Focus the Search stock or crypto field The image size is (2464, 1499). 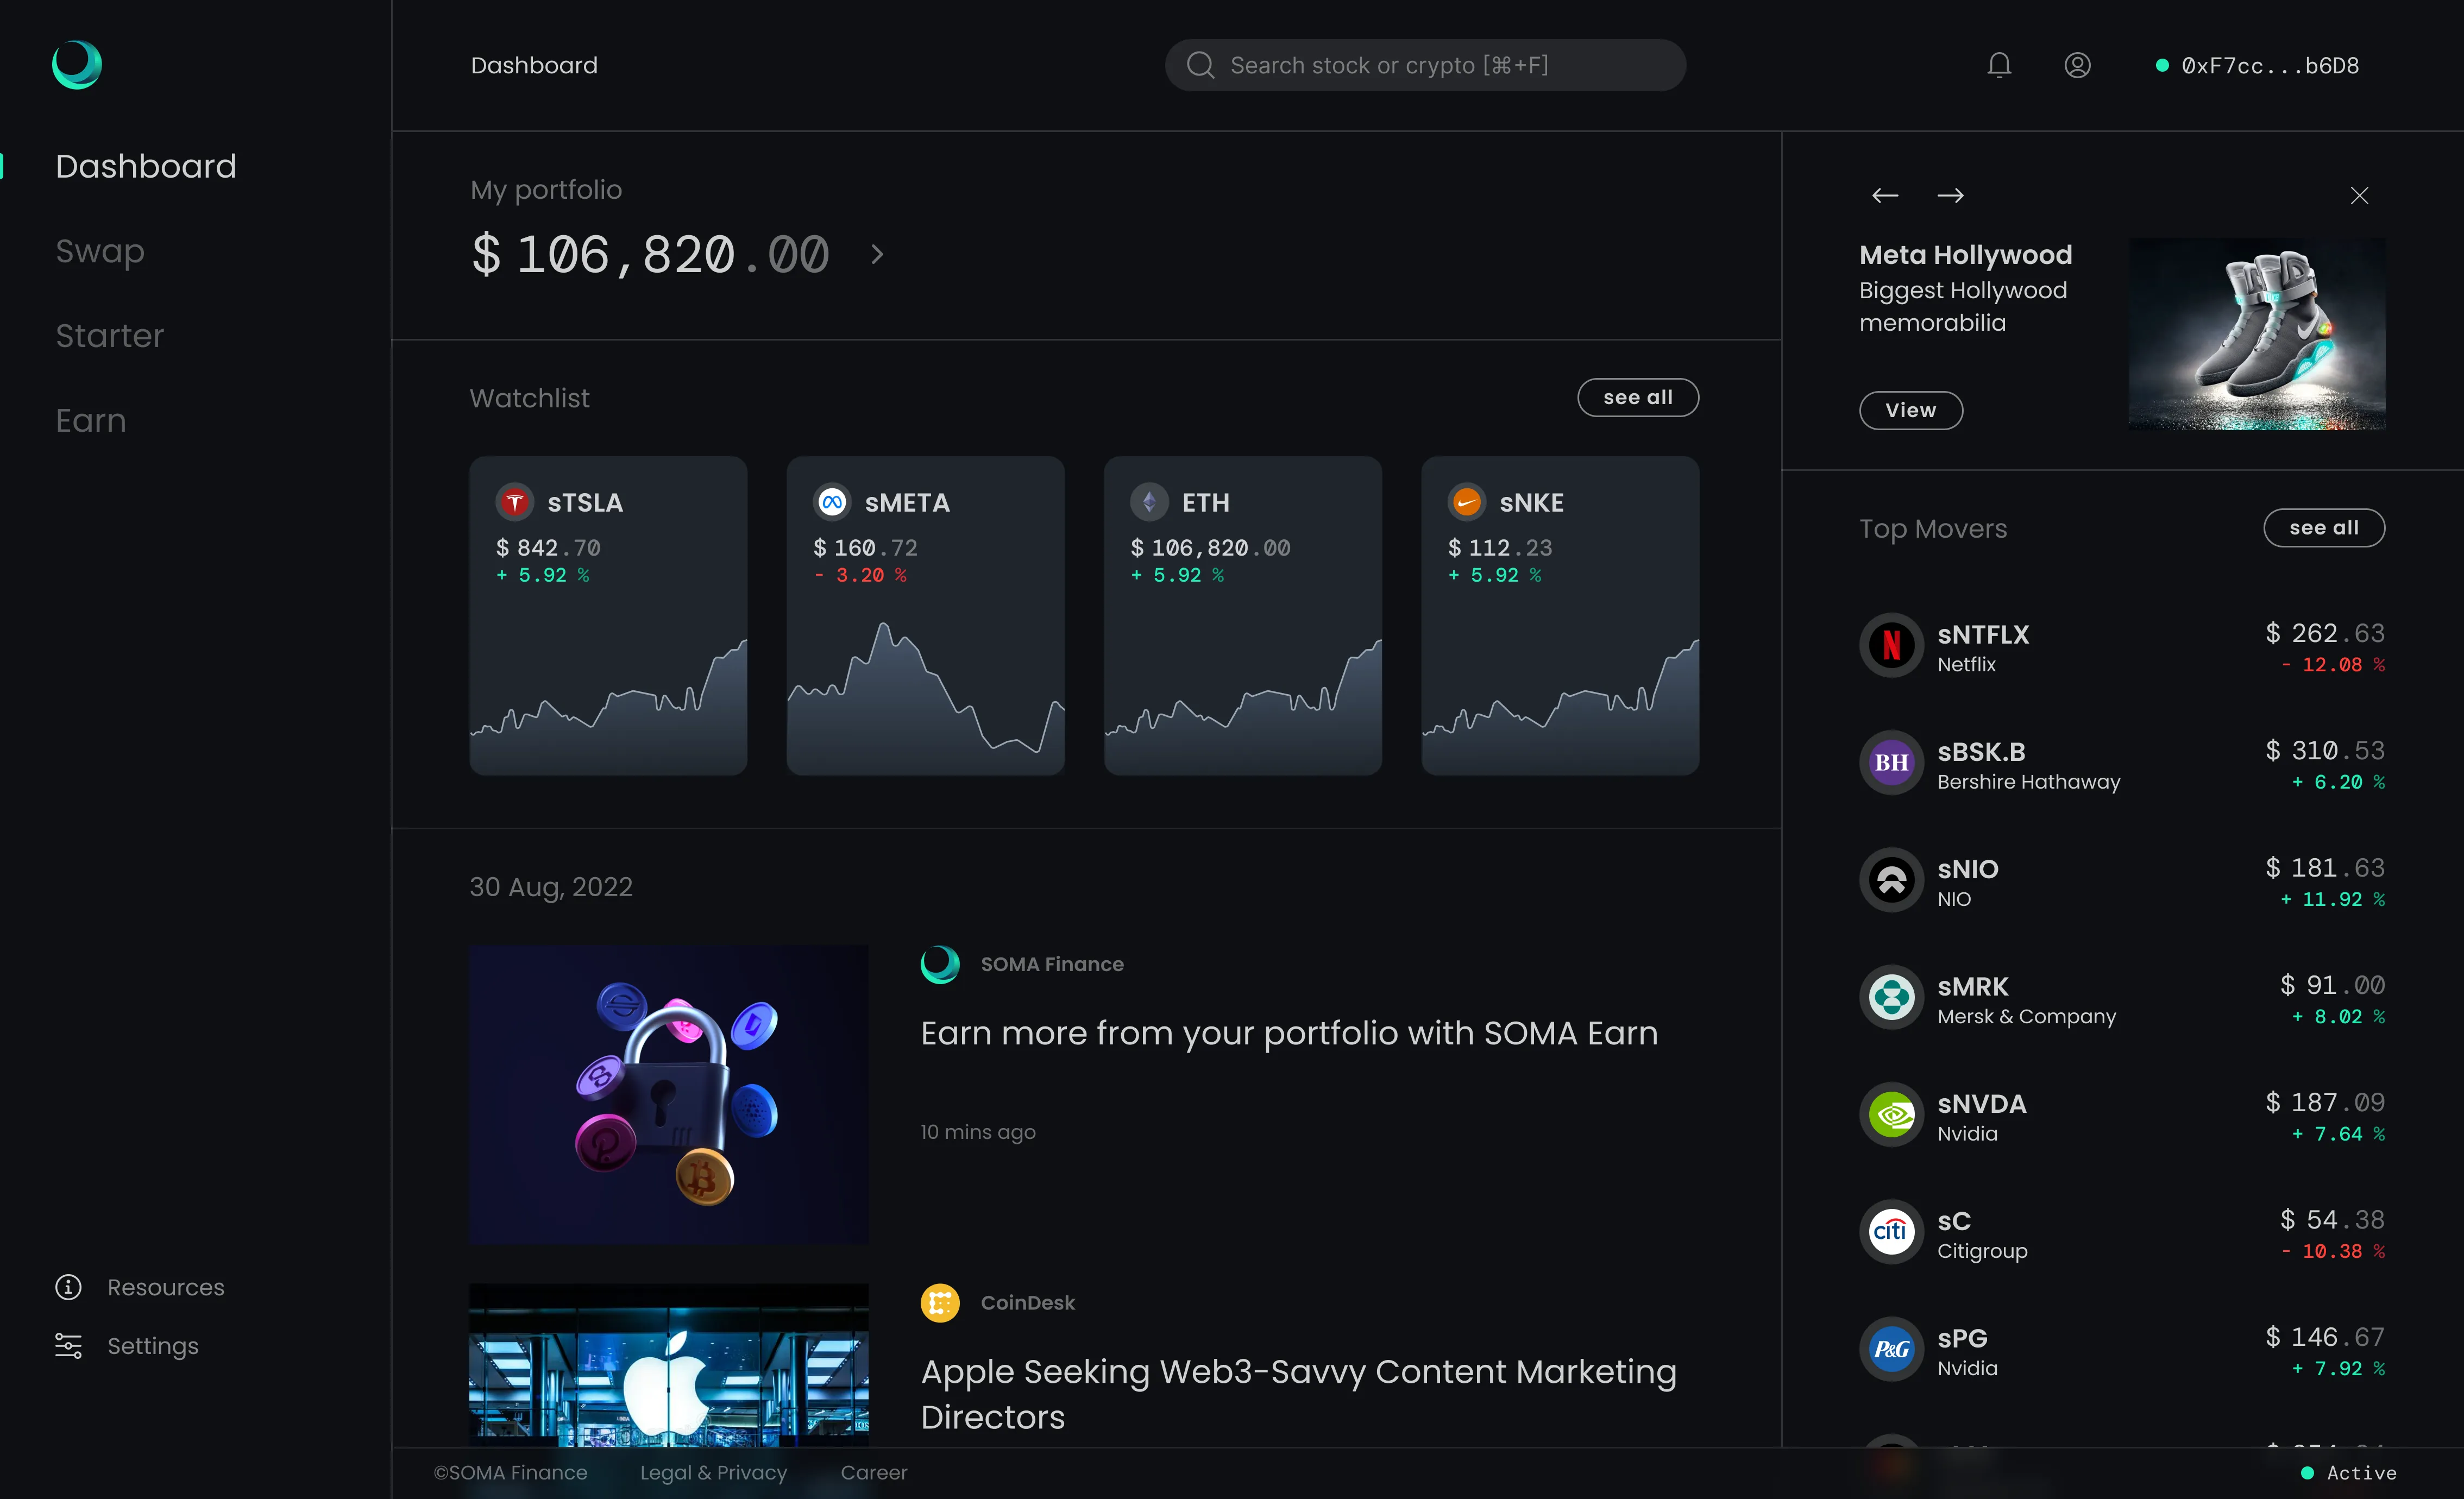[1425, 65]
